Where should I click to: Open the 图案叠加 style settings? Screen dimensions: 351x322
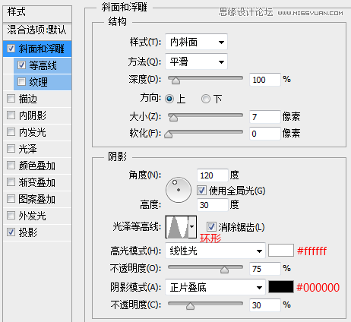click(x=37, y=199)
